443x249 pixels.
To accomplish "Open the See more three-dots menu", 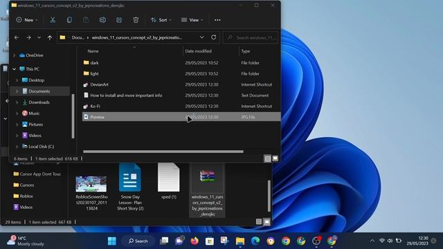I will point(217,20).
